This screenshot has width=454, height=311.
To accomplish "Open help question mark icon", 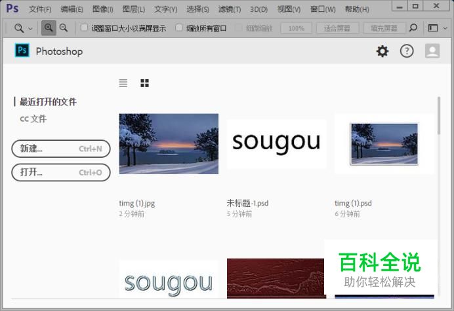I will (407, 51).
